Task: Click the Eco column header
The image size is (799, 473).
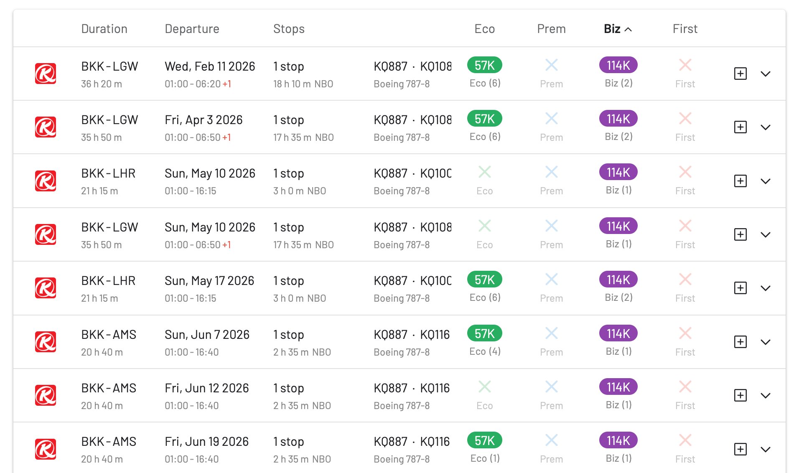Action: pos(484,28)
